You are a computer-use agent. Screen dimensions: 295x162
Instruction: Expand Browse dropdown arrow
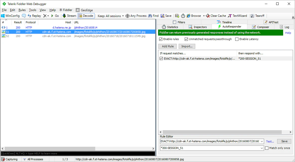coord(204,16)
